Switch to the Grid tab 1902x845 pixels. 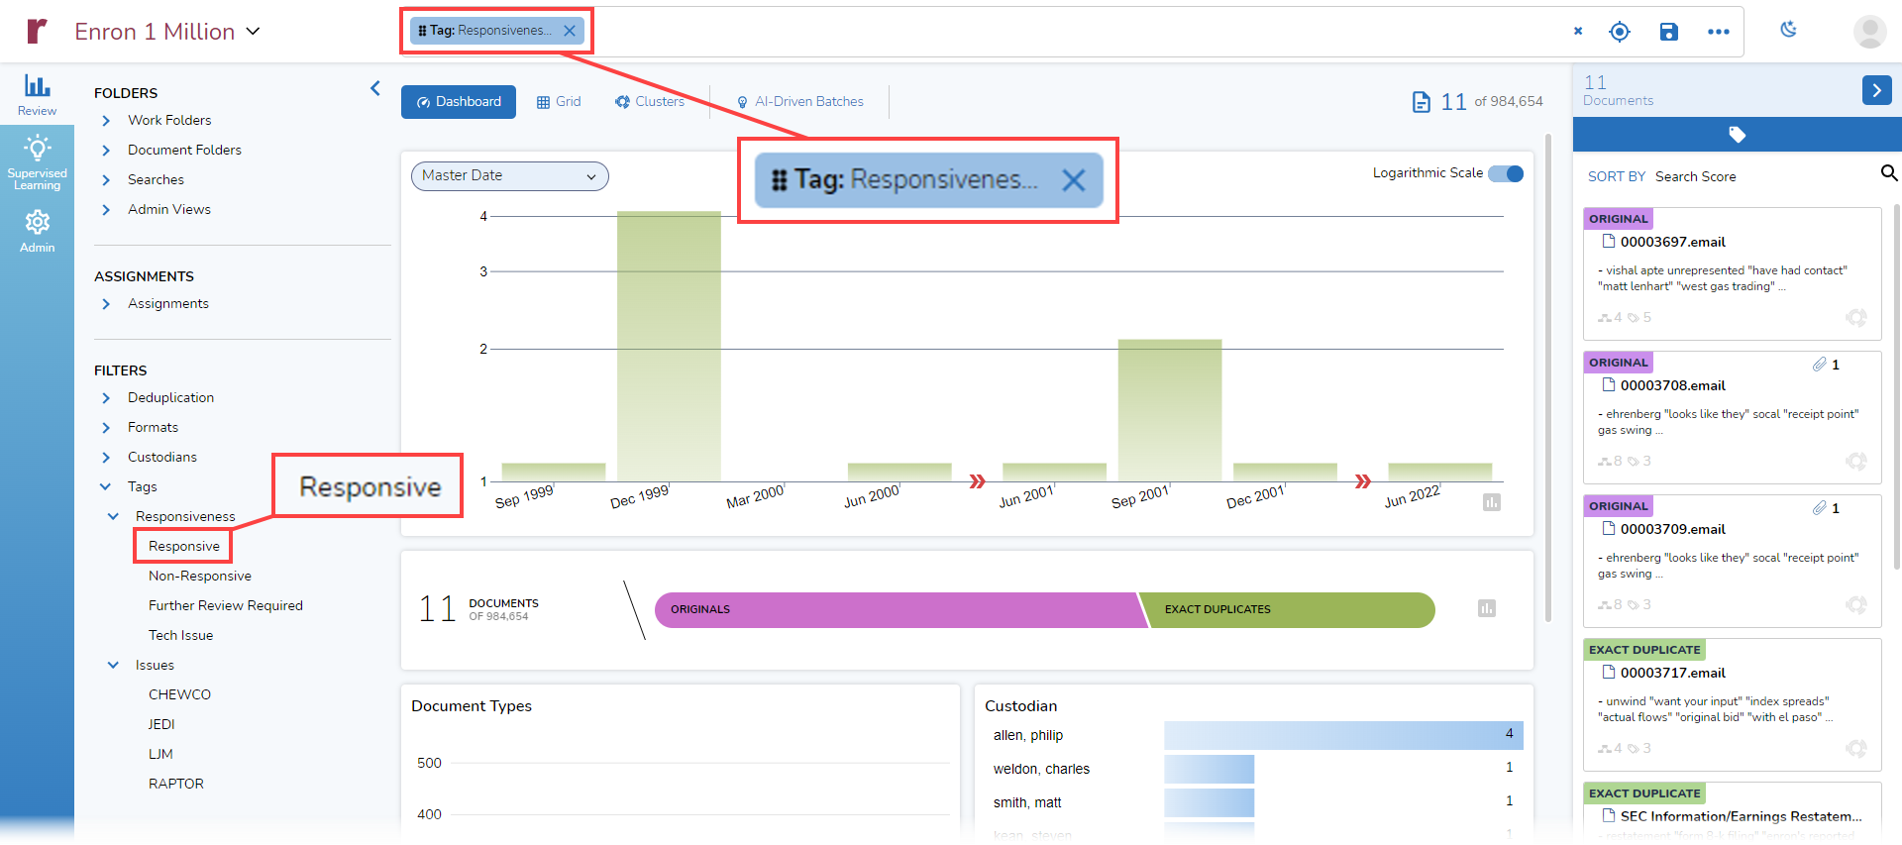[559, 102]
